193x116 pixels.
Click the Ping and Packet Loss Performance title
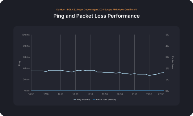(96, 16)
